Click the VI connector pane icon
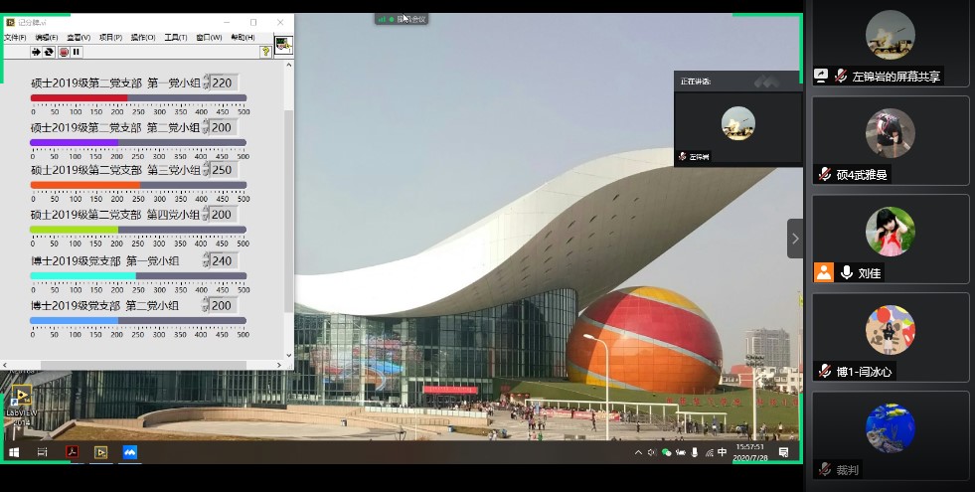 click(x=283, y=46)
